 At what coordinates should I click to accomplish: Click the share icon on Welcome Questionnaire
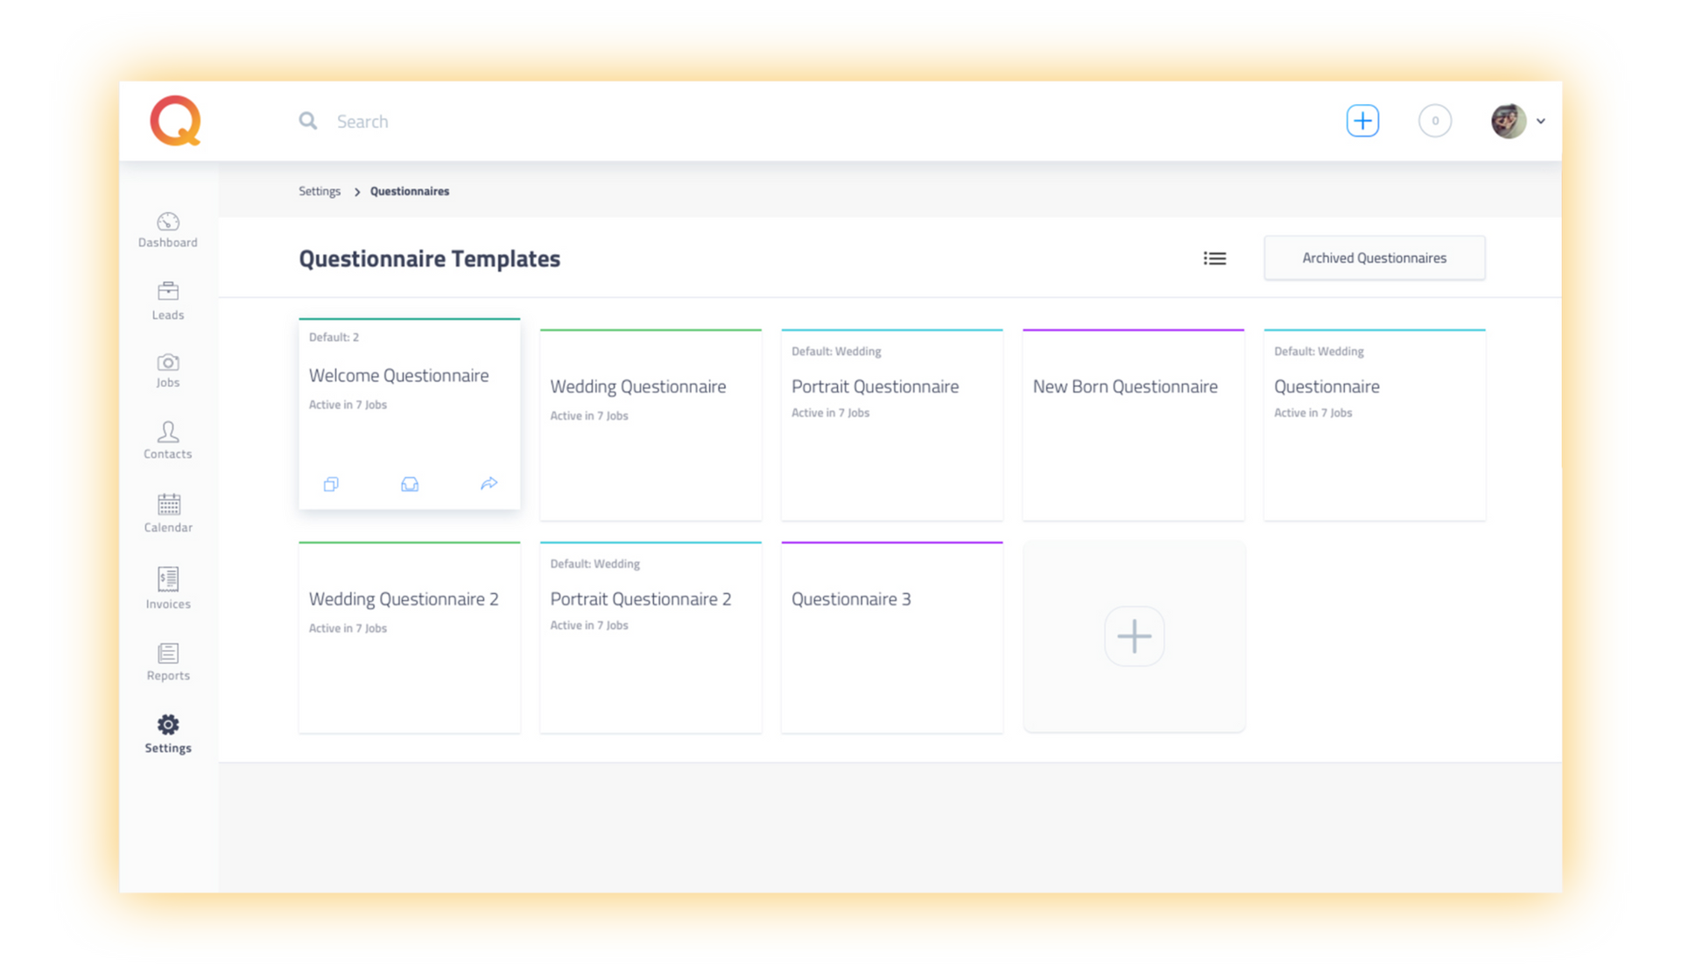[x=488, y=483]
